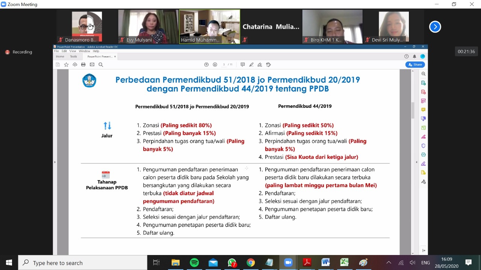The height and width of the screenshot is (270, 481).
Task: Show more participants with the blue arrow
Action: coord(435,27)
